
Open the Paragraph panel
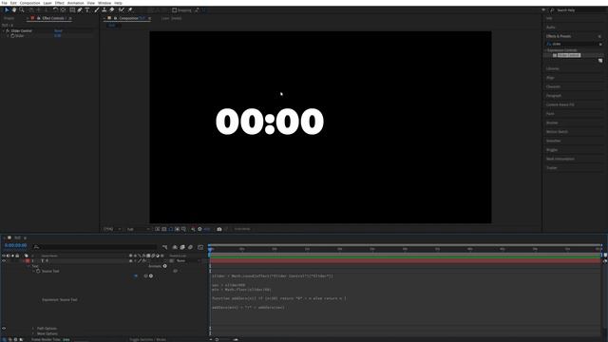[554, 96]
